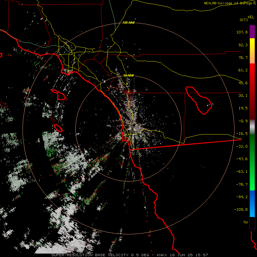This screenshot has height=257, width=257.
Task: Pick the purple segment of color bar
Action: 252,32
